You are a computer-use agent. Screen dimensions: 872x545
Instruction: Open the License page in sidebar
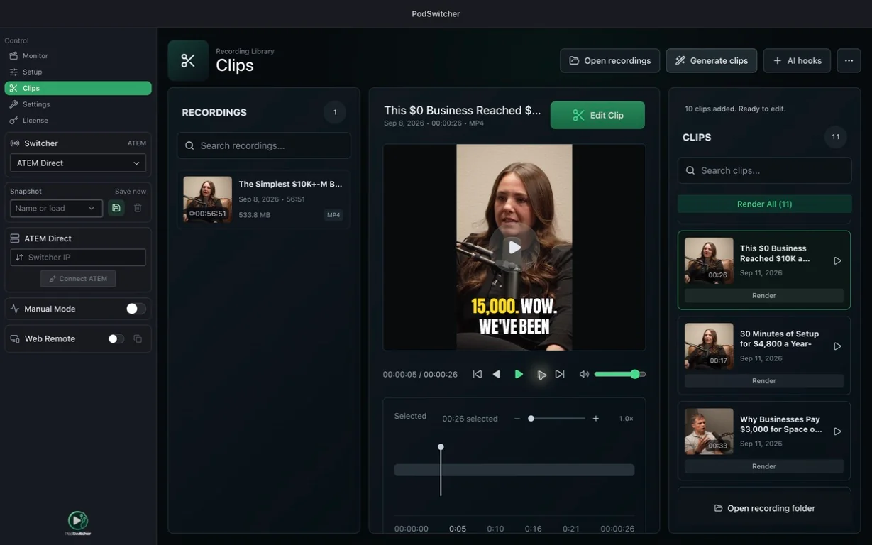click(x=77, y=120)
